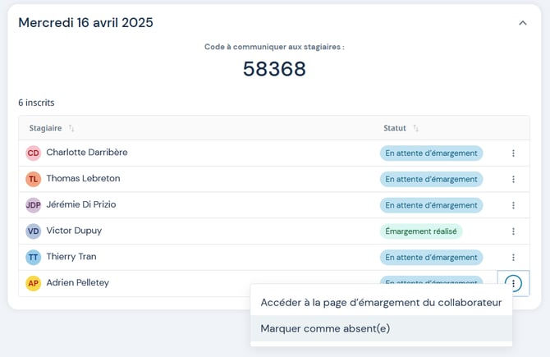Collapse the Mercredi 16 avril 2025 section
The height and width of the screenshot is (357, 550).
point(523,23)
